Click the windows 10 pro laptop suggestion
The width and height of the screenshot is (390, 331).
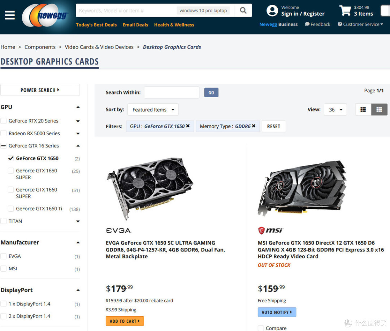203,10
